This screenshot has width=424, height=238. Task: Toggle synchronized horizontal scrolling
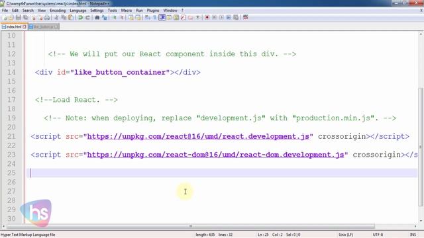click(x=138, y=18)
